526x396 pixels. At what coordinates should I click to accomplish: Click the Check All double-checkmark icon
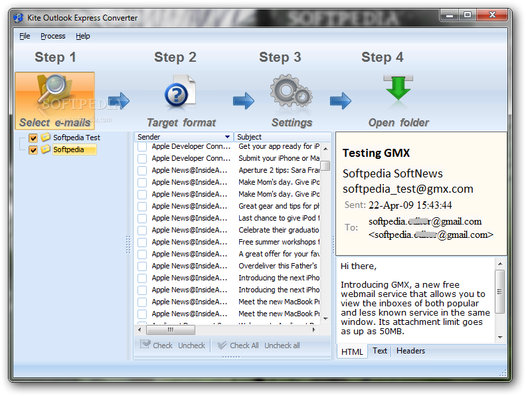pos(222,345)
